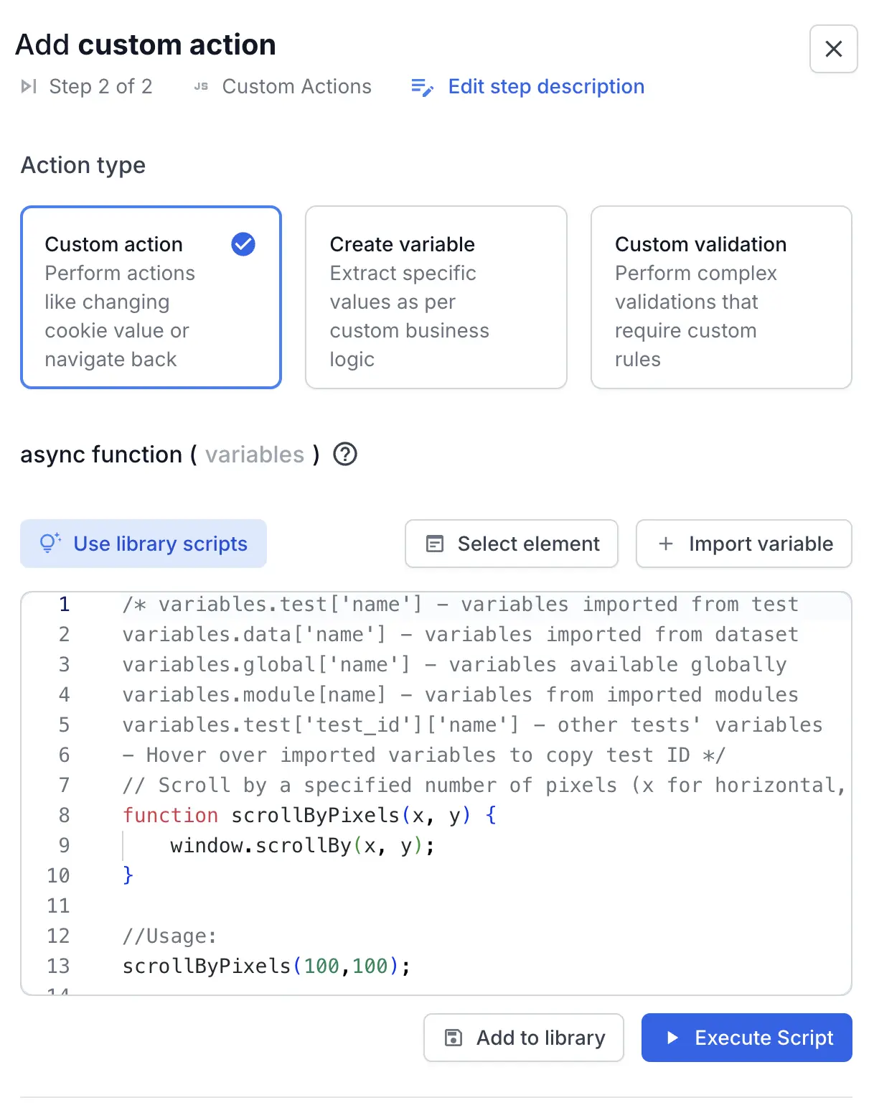
Task: Choose the Custom validation action type
Action: (720, 297)
